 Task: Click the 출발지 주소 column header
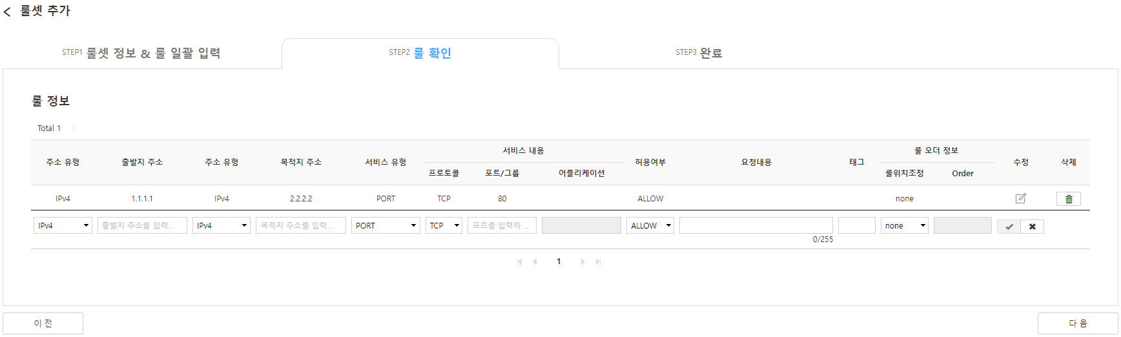tap(142, 162)
